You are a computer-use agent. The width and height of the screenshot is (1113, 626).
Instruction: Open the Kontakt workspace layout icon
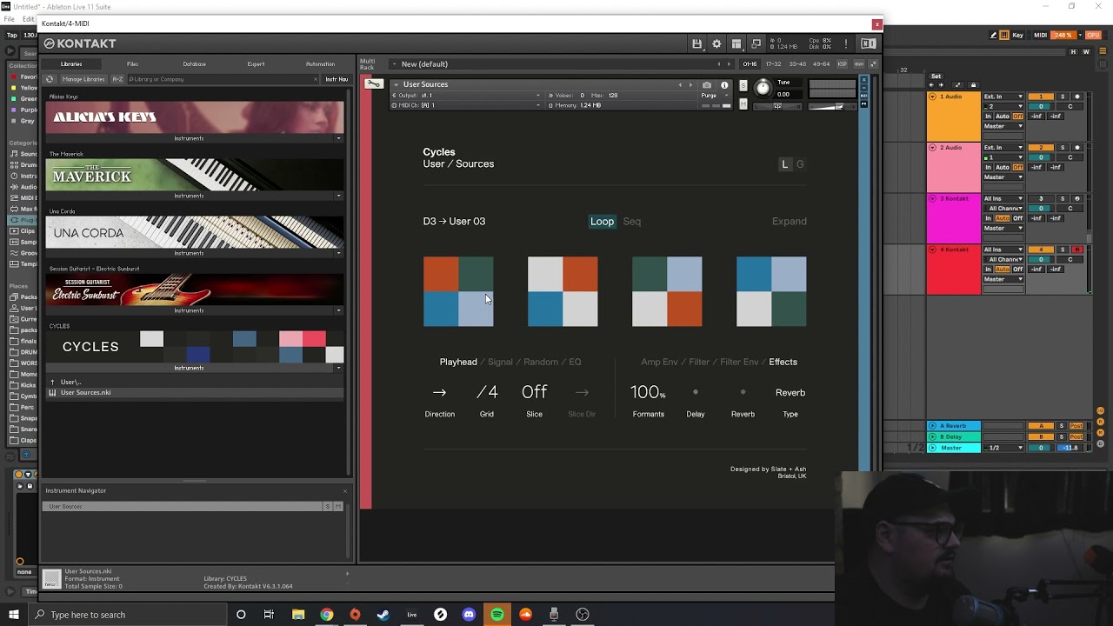point(736,43)
